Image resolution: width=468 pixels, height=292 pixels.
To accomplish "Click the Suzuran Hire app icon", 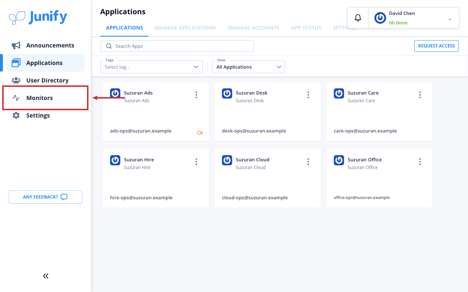I will tap(115, 160).
